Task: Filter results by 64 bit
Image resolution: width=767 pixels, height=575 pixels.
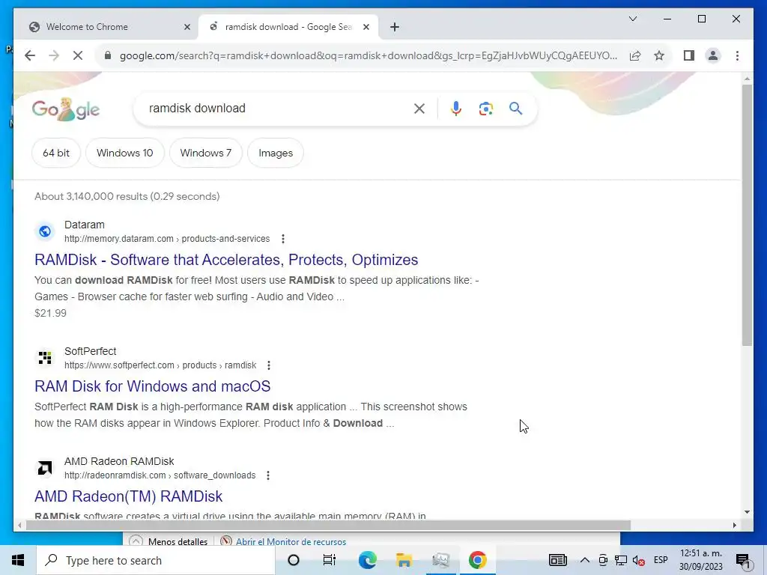Action: (56, 153)
